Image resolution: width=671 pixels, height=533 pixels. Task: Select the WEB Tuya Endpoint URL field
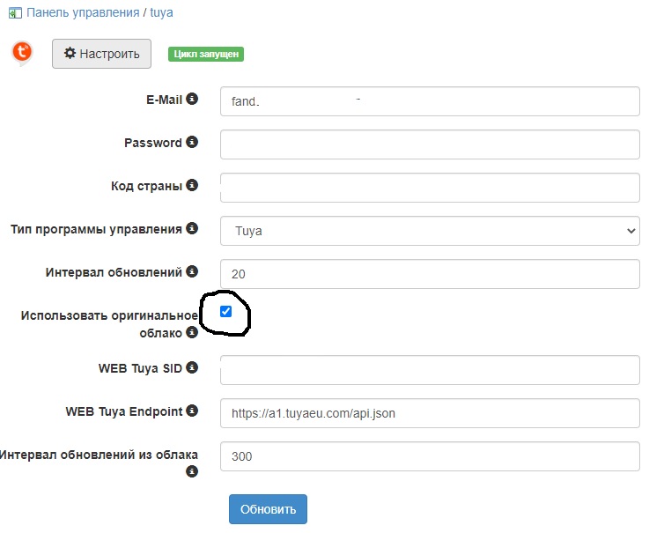tap(430, 413)
